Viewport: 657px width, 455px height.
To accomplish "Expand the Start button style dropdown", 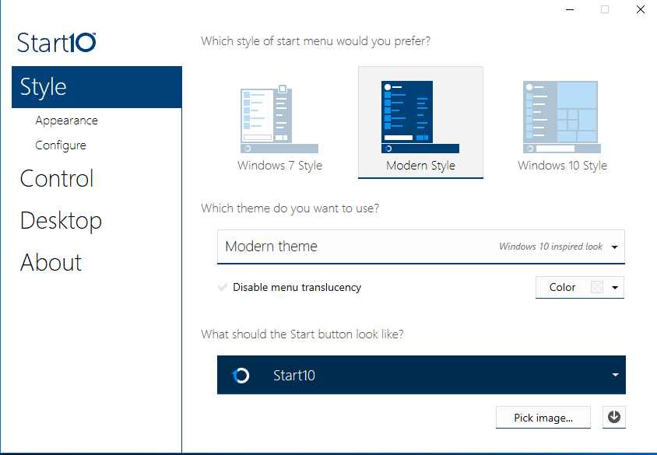I will point(614,374).
